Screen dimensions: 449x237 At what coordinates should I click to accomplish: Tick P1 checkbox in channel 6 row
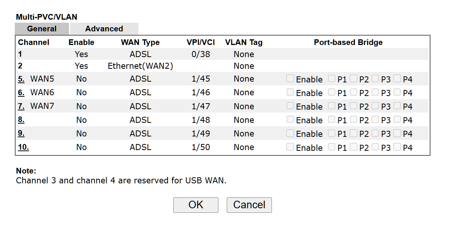(x=332, y=92)
